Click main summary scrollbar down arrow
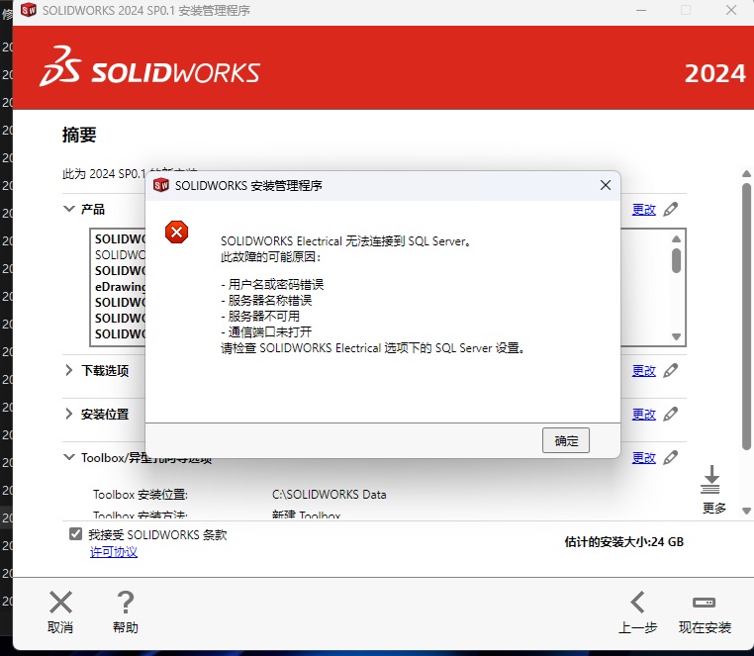 (x=746, y=512)
